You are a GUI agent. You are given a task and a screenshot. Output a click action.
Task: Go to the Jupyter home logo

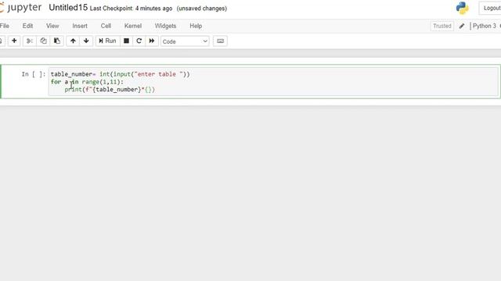[x=21, y=8]
